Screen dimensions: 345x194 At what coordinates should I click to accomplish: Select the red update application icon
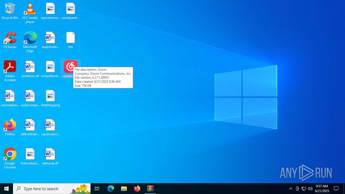(x=71, y=67)
